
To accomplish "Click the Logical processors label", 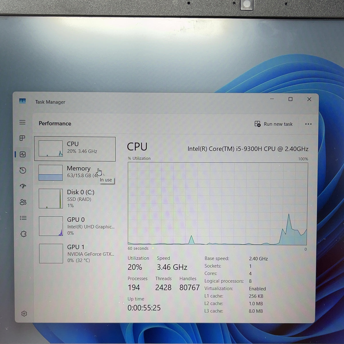I will coord(224,281).
